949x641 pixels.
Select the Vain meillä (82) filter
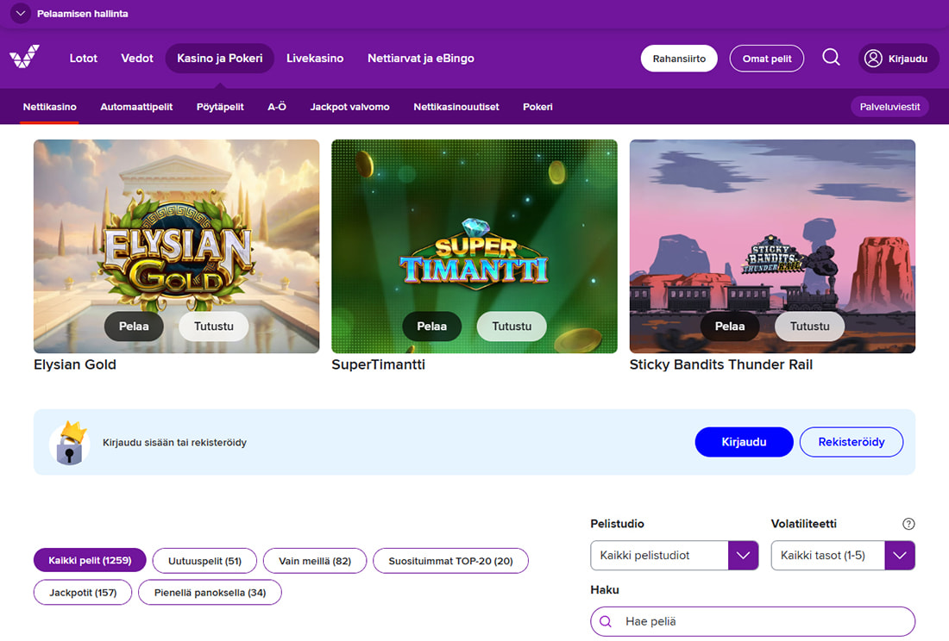(x=315, y=561)
